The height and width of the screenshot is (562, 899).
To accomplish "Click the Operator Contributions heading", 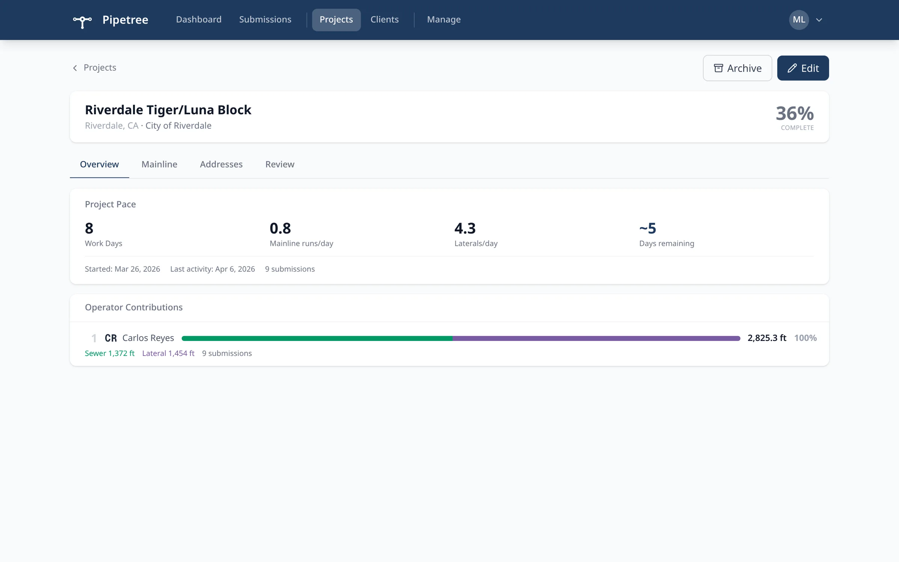I will click(134, 307).
